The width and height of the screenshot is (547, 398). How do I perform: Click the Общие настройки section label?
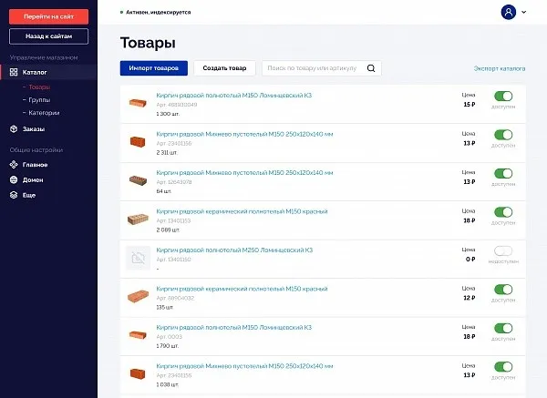pos(36,150)
